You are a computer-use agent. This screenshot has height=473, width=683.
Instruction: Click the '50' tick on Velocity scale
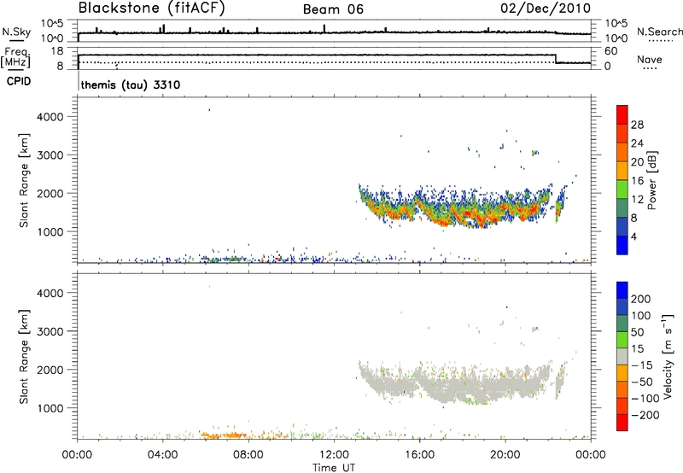click(637, 332)
